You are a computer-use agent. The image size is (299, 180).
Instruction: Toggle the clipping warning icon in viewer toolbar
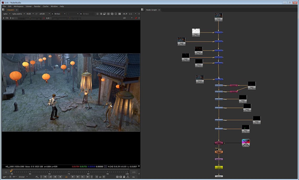tap(97, 14)
